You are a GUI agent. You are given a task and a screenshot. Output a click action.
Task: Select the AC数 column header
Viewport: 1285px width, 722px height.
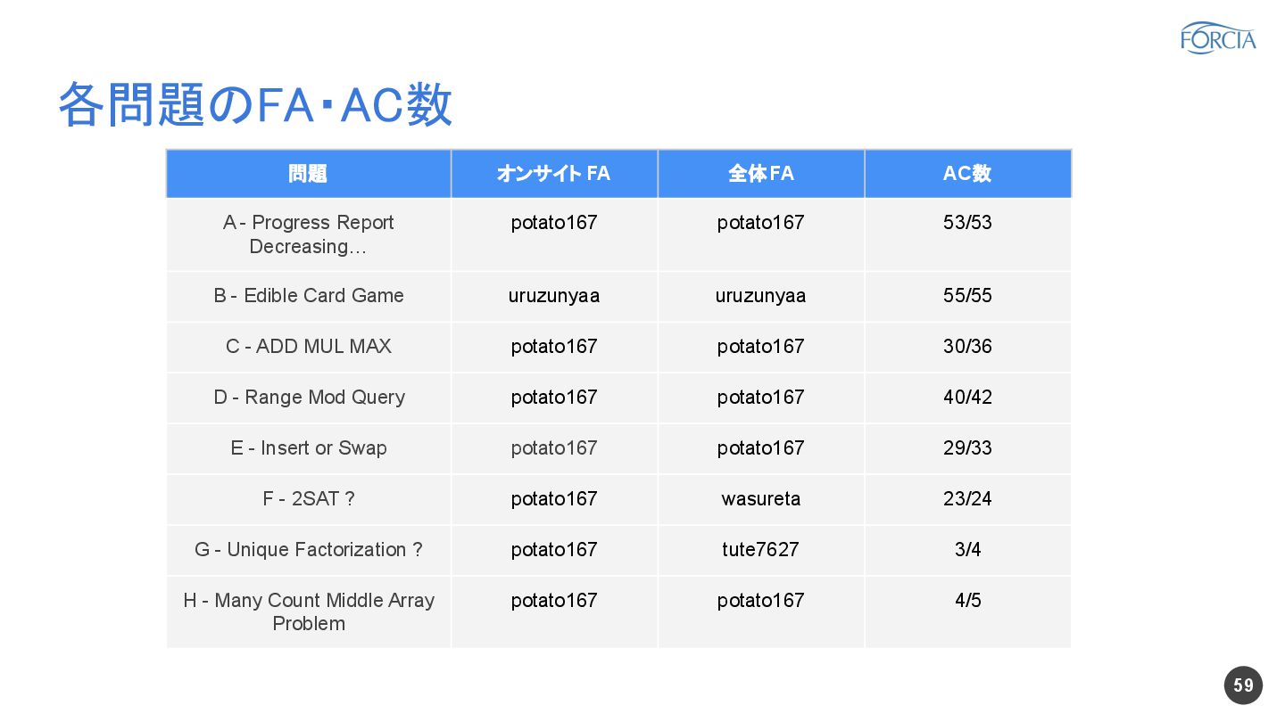(x=967, y=174)
